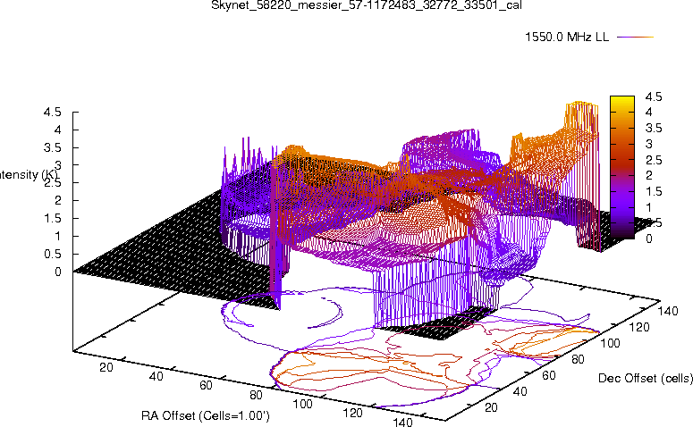
Task: Click tick 3.5 on the Intensity axis
Action: tap(52, 147)
